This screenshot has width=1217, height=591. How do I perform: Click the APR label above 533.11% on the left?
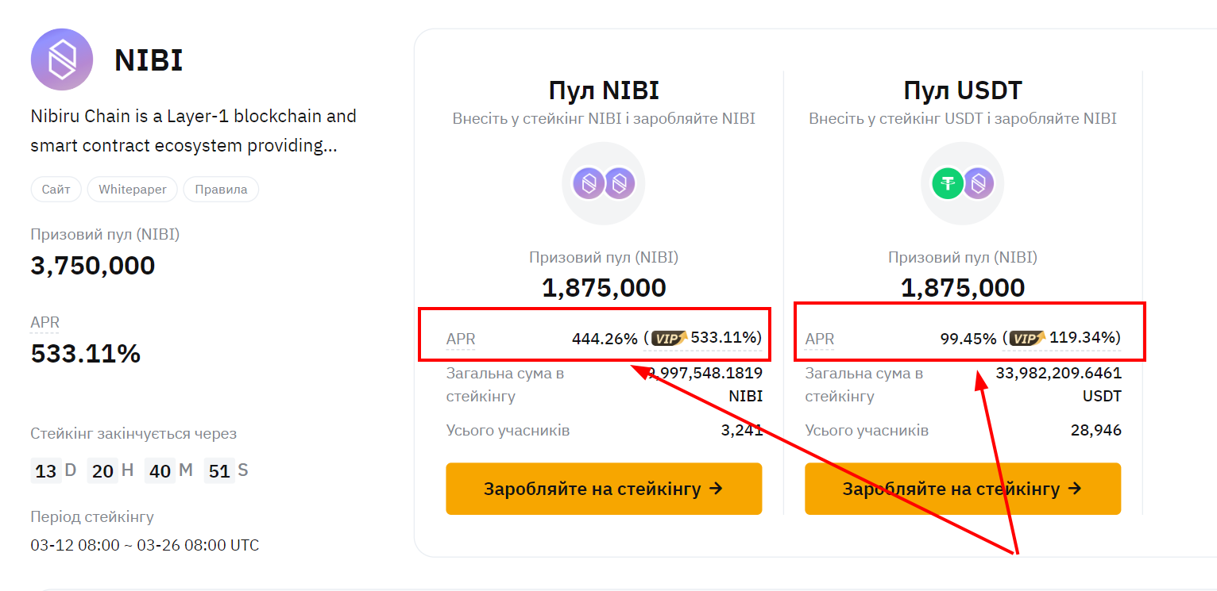(x=45, y=323)
